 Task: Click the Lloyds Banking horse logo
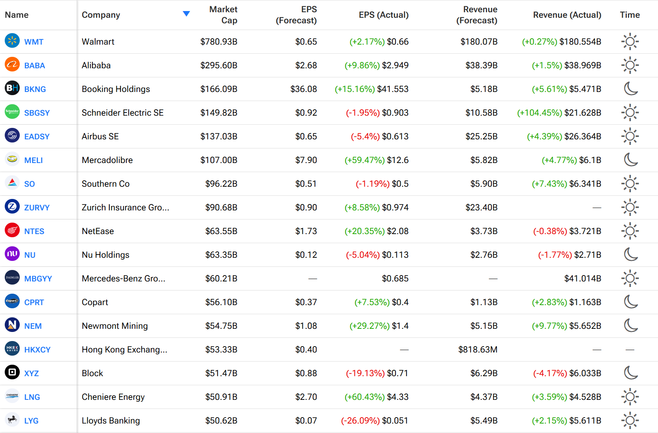tap(12, 420)
